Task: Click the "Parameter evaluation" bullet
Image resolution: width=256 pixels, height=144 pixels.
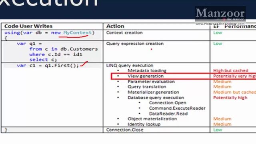Action: click(151, 82)
